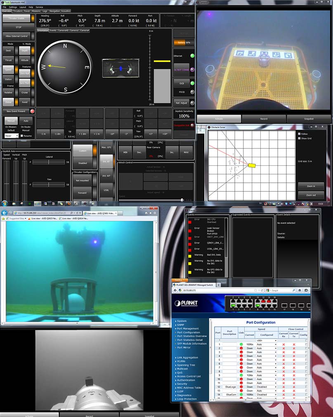The width and height of the screenshot is (333, 417).
Task: Open the Settings menu
Action: [x=13, y=7]
